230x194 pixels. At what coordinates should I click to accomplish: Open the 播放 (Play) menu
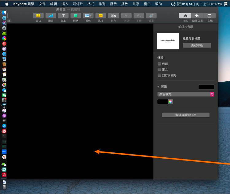(125, 4)
